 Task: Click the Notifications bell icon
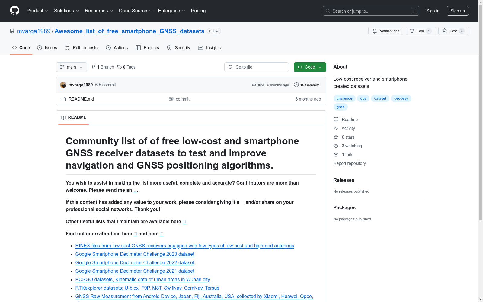coord(375,31)
